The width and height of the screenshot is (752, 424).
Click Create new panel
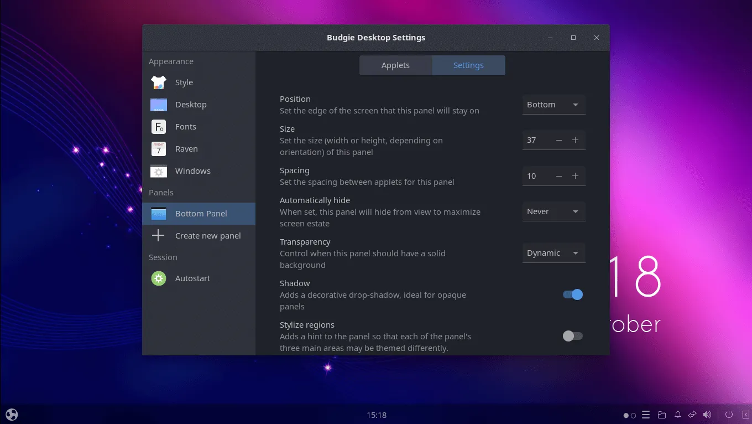[x=207, y=235]
